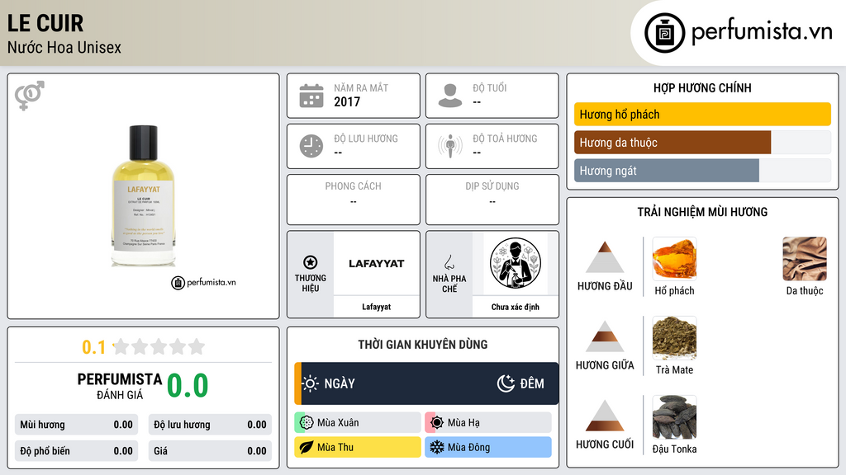Click the LE CUIR title heading
Image resolution: width=846 pixels, height=475 pixels.
tap(45, 23)
